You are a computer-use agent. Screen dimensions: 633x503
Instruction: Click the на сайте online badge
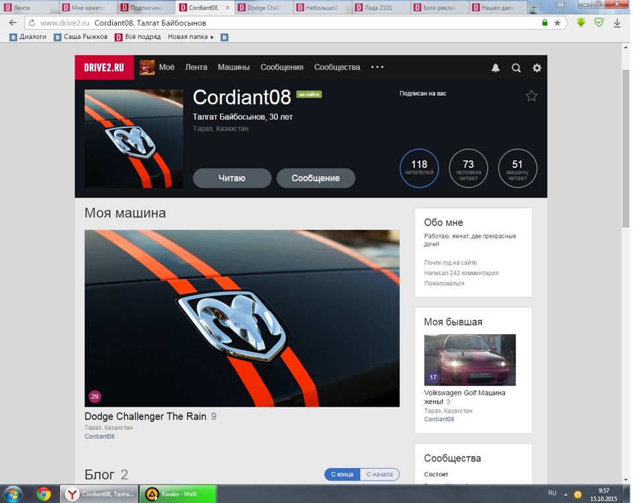(x=309, y=94)
